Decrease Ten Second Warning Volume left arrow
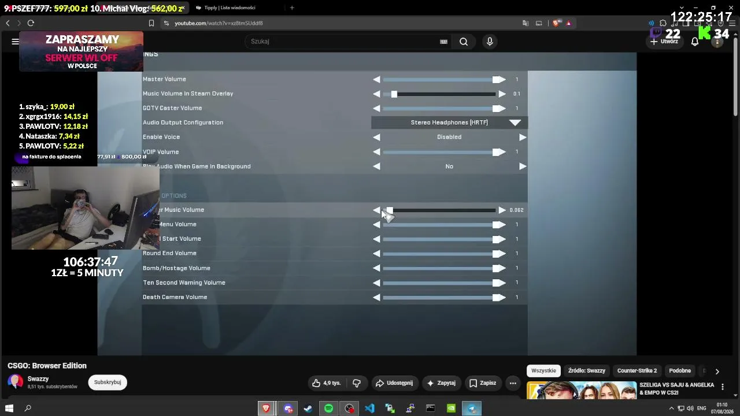Screen dimensions: 740x416 pos(377,283)
